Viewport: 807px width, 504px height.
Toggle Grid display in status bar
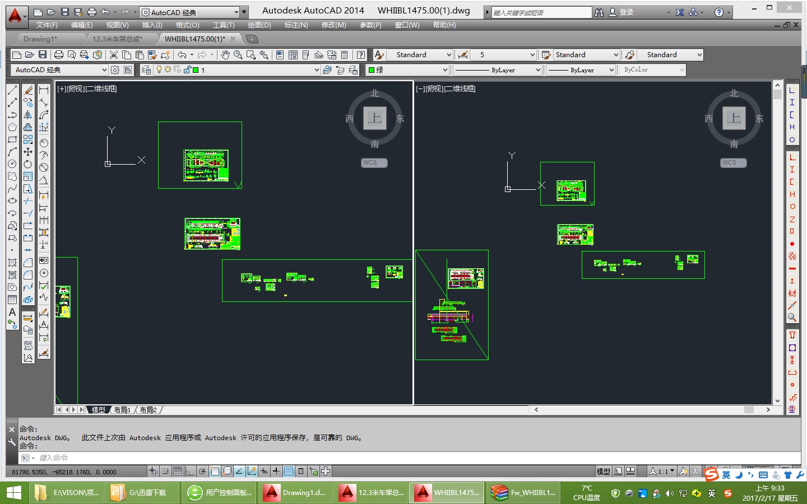click(x=178, y=471)
